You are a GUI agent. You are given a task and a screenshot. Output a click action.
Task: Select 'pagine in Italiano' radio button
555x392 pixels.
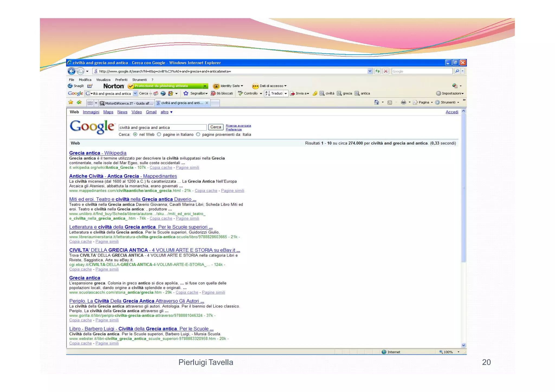(159, 134)
